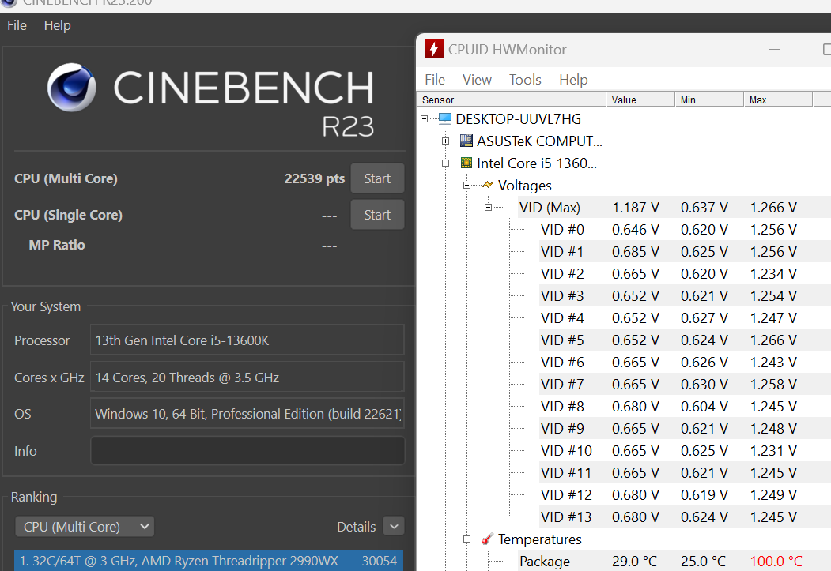Select the VID #13 row
The image size is (831, 571).
click(686, 517)
